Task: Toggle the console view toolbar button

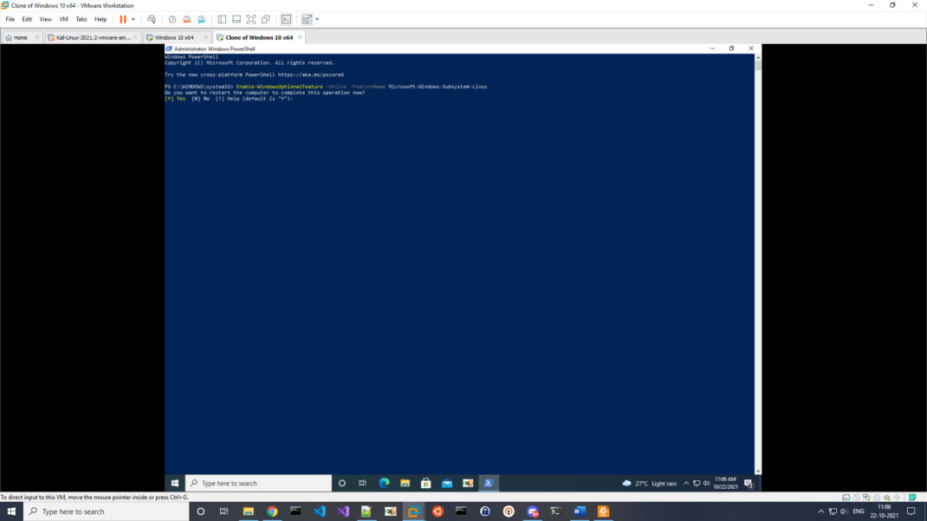Action: (286, 20)
